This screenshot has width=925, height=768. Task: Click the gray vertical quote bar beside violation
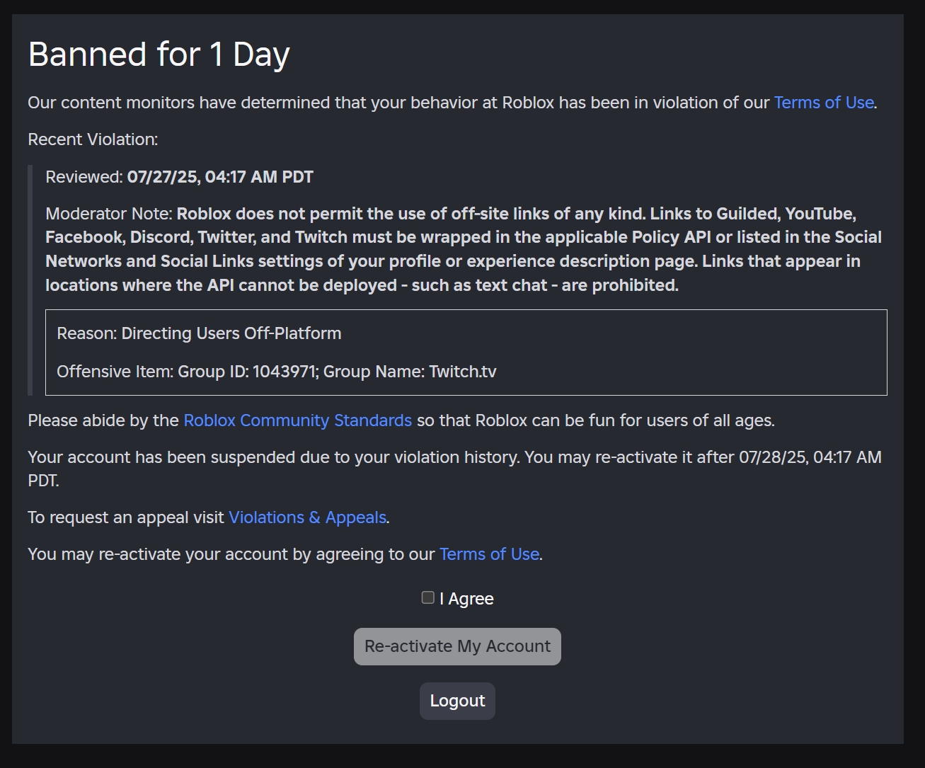(x=30, y=280)
